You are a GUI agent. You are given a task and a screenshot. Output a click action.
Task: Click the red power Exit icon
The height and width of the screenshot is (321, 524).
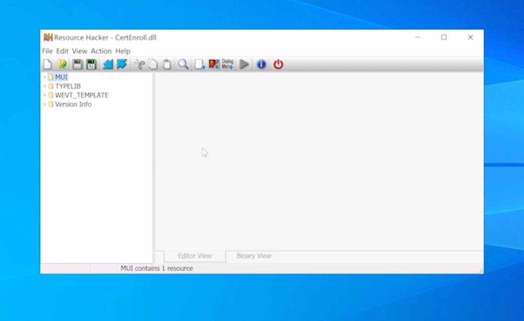(x=278, y=64)
